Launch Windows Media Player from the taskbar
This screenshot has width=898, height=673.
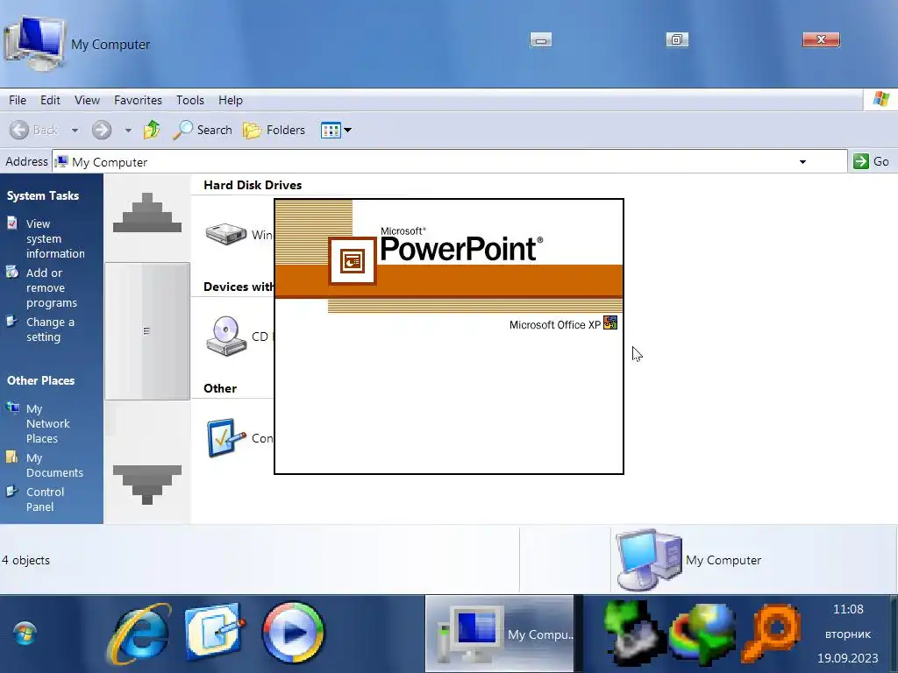click(x=293, y=633)
